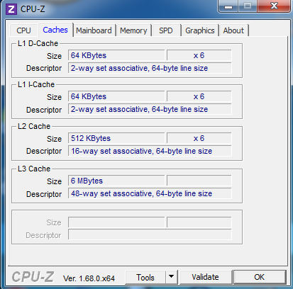Switch to the Graphics tab

coord(200,30)
